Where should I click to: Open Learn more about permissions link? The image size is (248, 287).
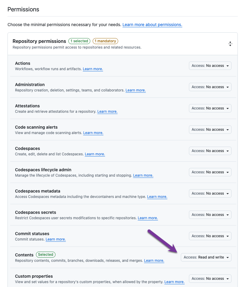152,25
